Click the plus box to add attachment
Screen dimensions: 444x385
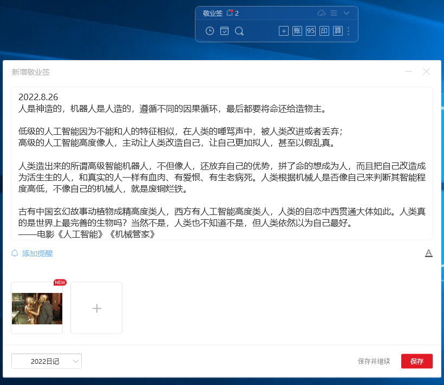tap(96, 308)
